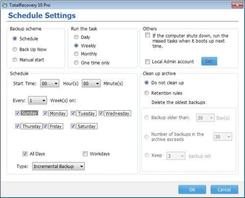Cancel the schedule settings dialog
The height and width of the screenshot is (198, 245).
pos(224,190)
